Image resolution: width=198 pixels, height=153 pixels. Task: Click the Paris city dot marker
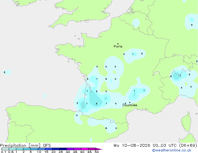click(118, 44)
